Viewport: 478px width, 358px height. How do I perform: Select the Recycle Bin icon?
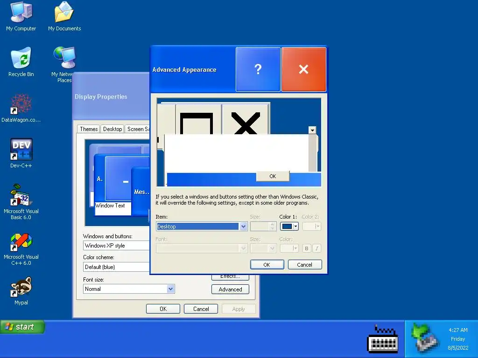pyautogui.click(x=21, y=62)
